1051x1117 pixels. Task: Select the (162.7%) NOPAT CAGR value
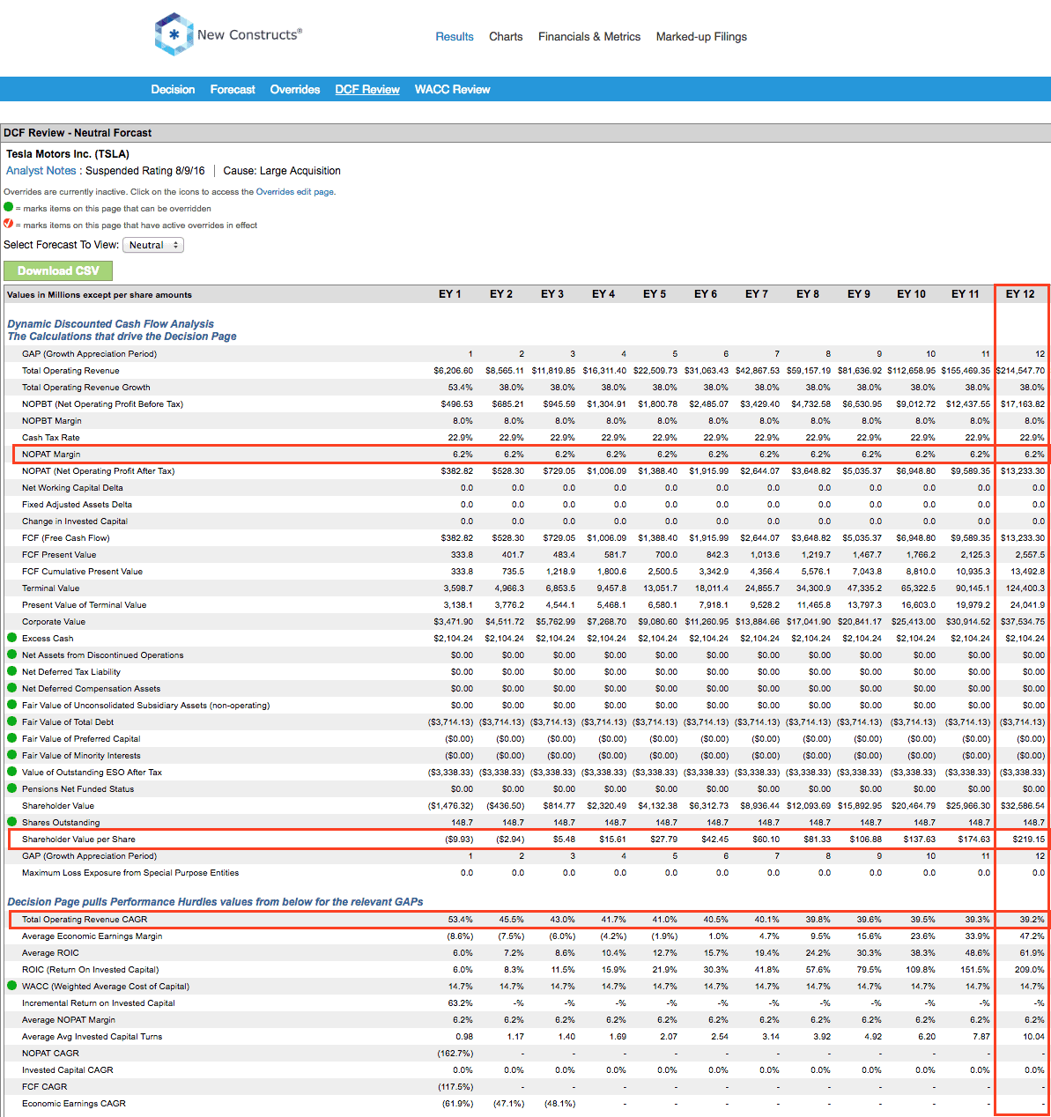pyautogui.click(x=455, y=1054)
